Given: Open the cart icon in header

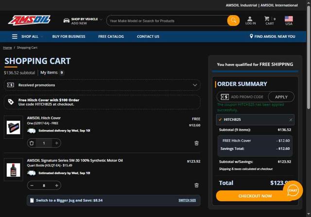Looking at the screenshot, I should [x=269, y=20].
